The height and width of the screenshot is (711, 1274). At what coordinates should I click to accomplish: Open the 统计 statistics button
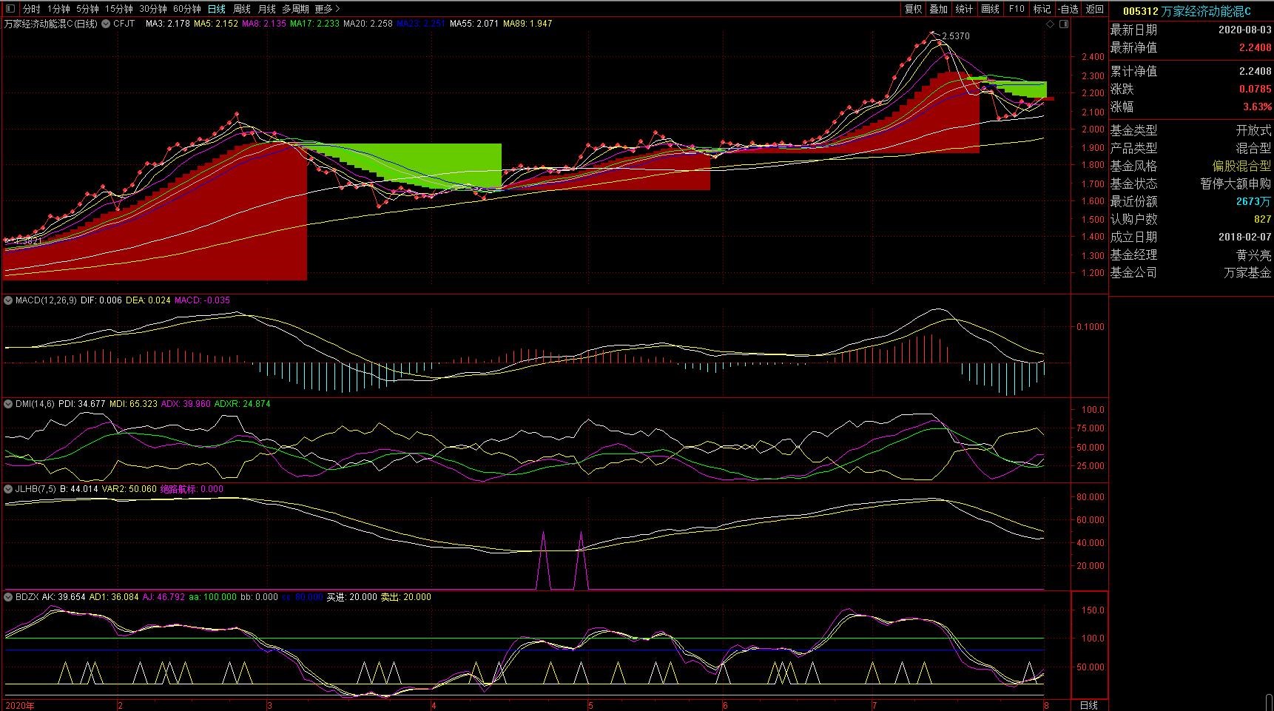click(x=964, y=9)
